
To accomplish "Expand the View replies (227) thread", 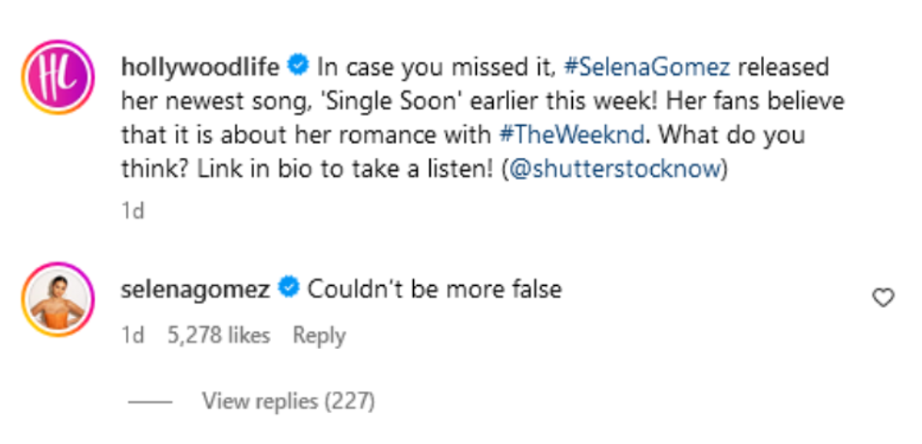I will pyautogui.click(x=288, y=402).
